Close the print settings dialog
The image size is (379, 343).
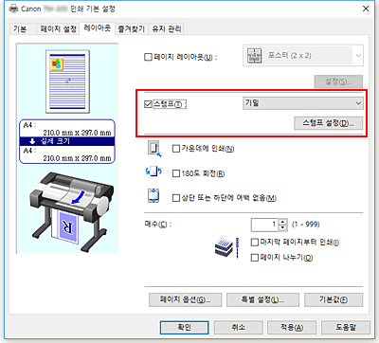point(366,9)
